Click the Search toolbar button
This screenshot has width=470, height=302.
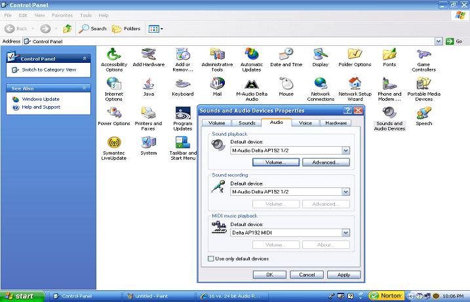click(92, 29)
